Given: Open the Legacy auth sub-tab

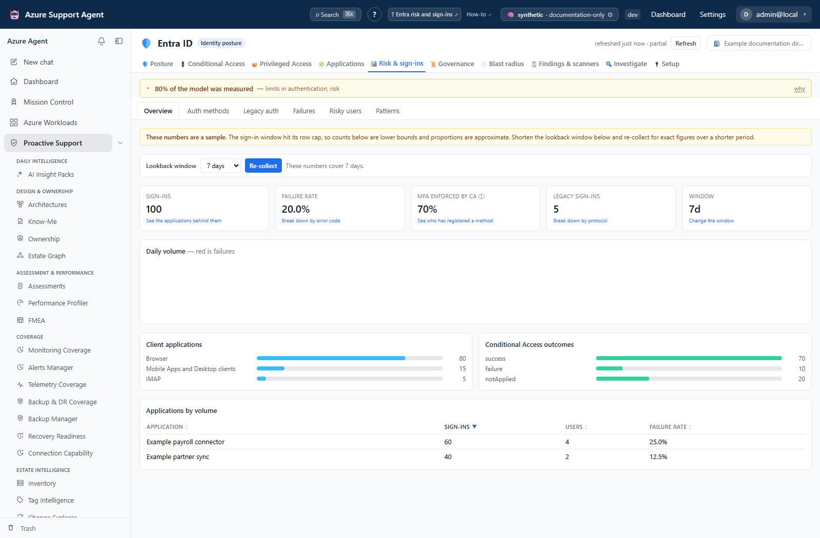Looking at the screenshot, I should (x=261, y=111).
